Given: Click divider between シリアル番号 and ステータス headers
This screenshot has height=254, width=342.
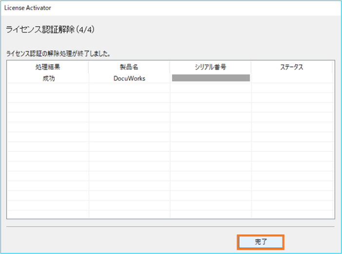Looking at the screenshot, I should pyautogui.click(x=251, y=67).
